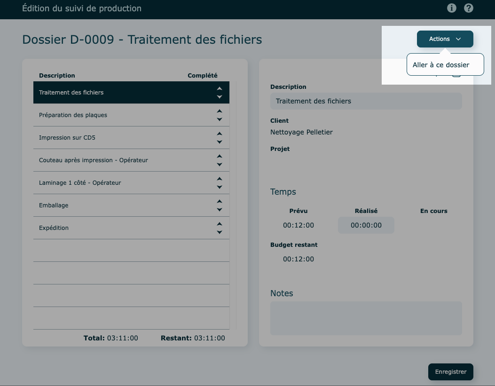This screenshot has width=495, height=386.
Task: Select the Emballage step in list
Action: (118, 205)
